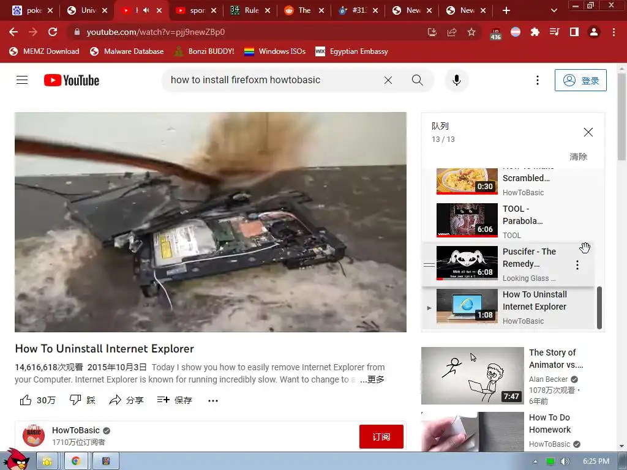This screenshot has height=470, width=627.
Task: Open the Egyptian Embassy bookmark
Action: (352, 51)
